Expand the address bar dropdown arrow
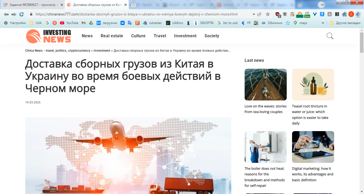Image resolution: width=364 pixels, height=194 pixels. click(253, 14)
